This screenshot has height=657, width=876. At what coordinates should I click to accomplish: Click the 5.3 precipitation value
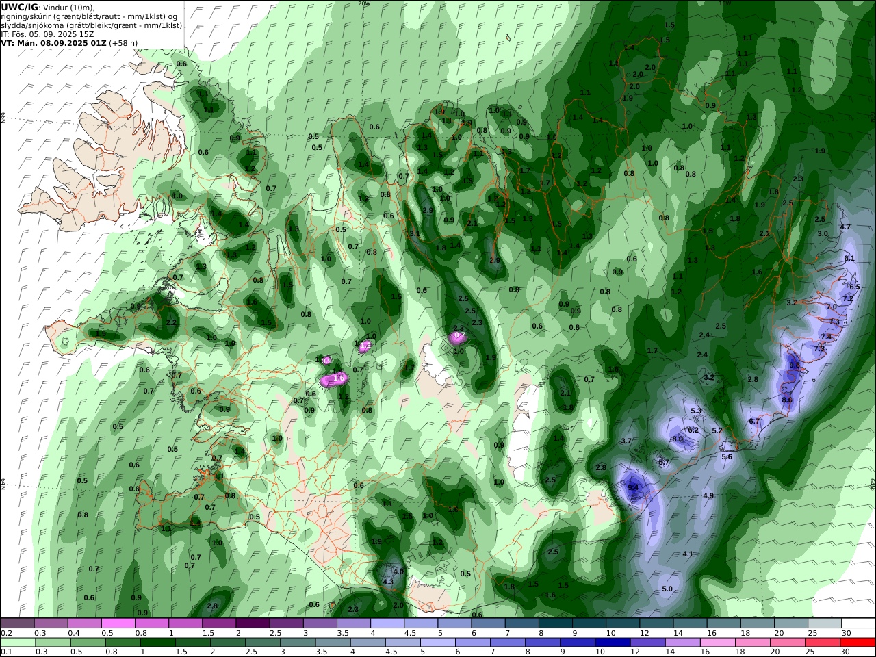pyautogui.click(x=697, y=411)
